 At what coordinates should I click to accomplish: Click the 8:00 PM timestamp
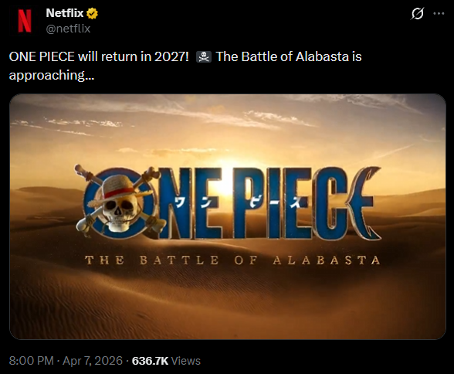tap(31, 361)
